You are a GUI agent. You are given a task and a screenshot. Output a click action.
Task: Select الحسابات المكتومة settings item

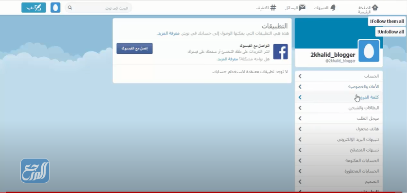[339, 161]
